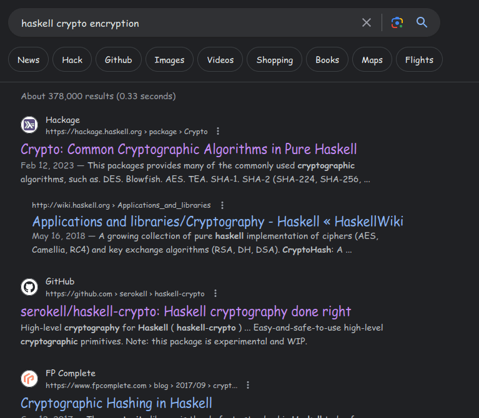Screen dimensions: 479x418
Task: Open three-dot menu for Hackage result
Action: 218,131
